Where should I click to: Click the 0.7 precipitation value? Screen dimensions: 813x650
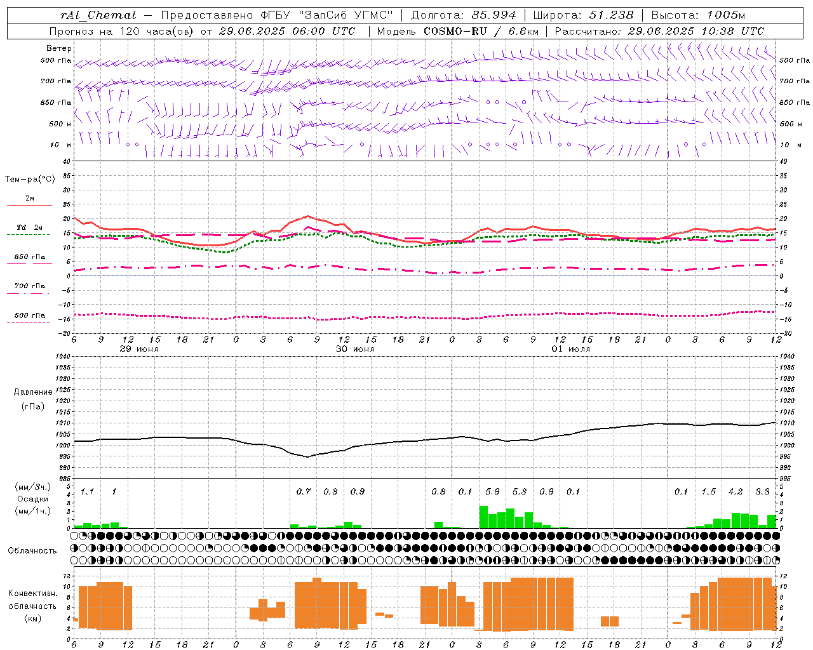[x=304, y=491]
